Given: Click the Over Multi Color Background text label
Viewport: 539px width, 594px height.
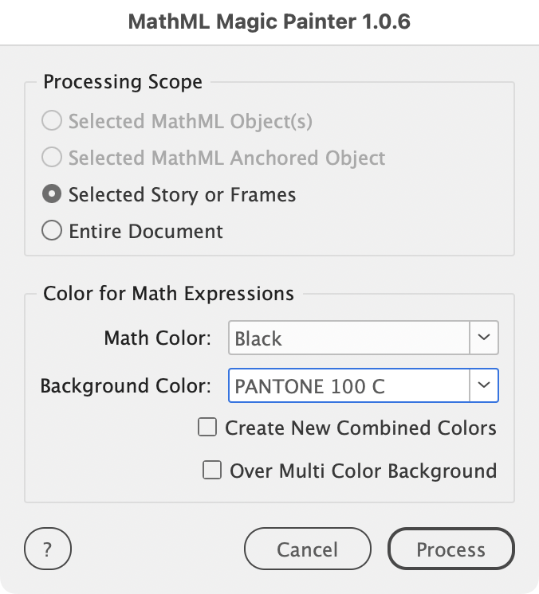Looking at the screenshot, I should 363,471.
